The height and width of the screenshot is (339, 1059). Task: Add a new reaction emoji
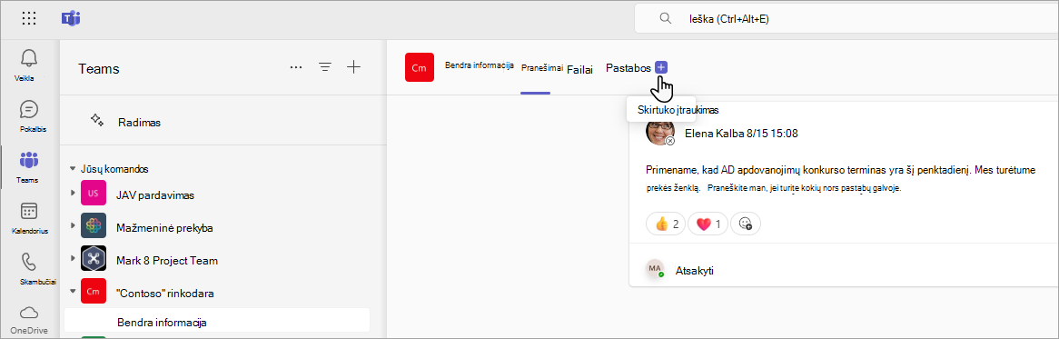tap(746, 224)
